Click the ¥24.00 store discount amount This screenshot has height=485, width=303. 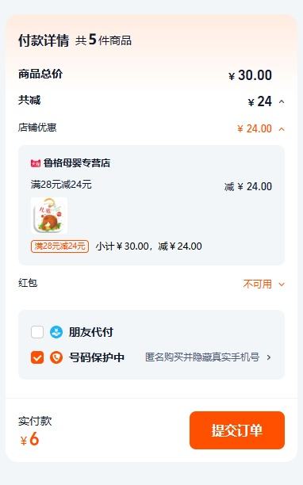(255, 128)
